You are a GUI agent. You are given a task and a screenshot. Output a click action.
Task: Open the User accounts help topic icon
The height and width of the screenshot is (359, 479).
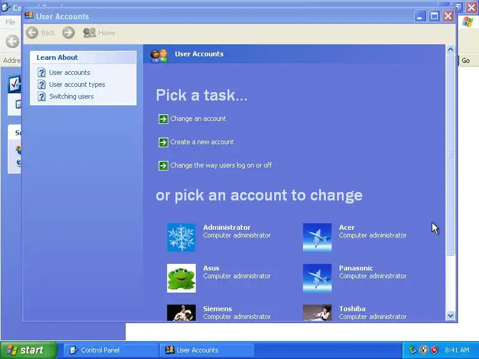click(41, 72)
